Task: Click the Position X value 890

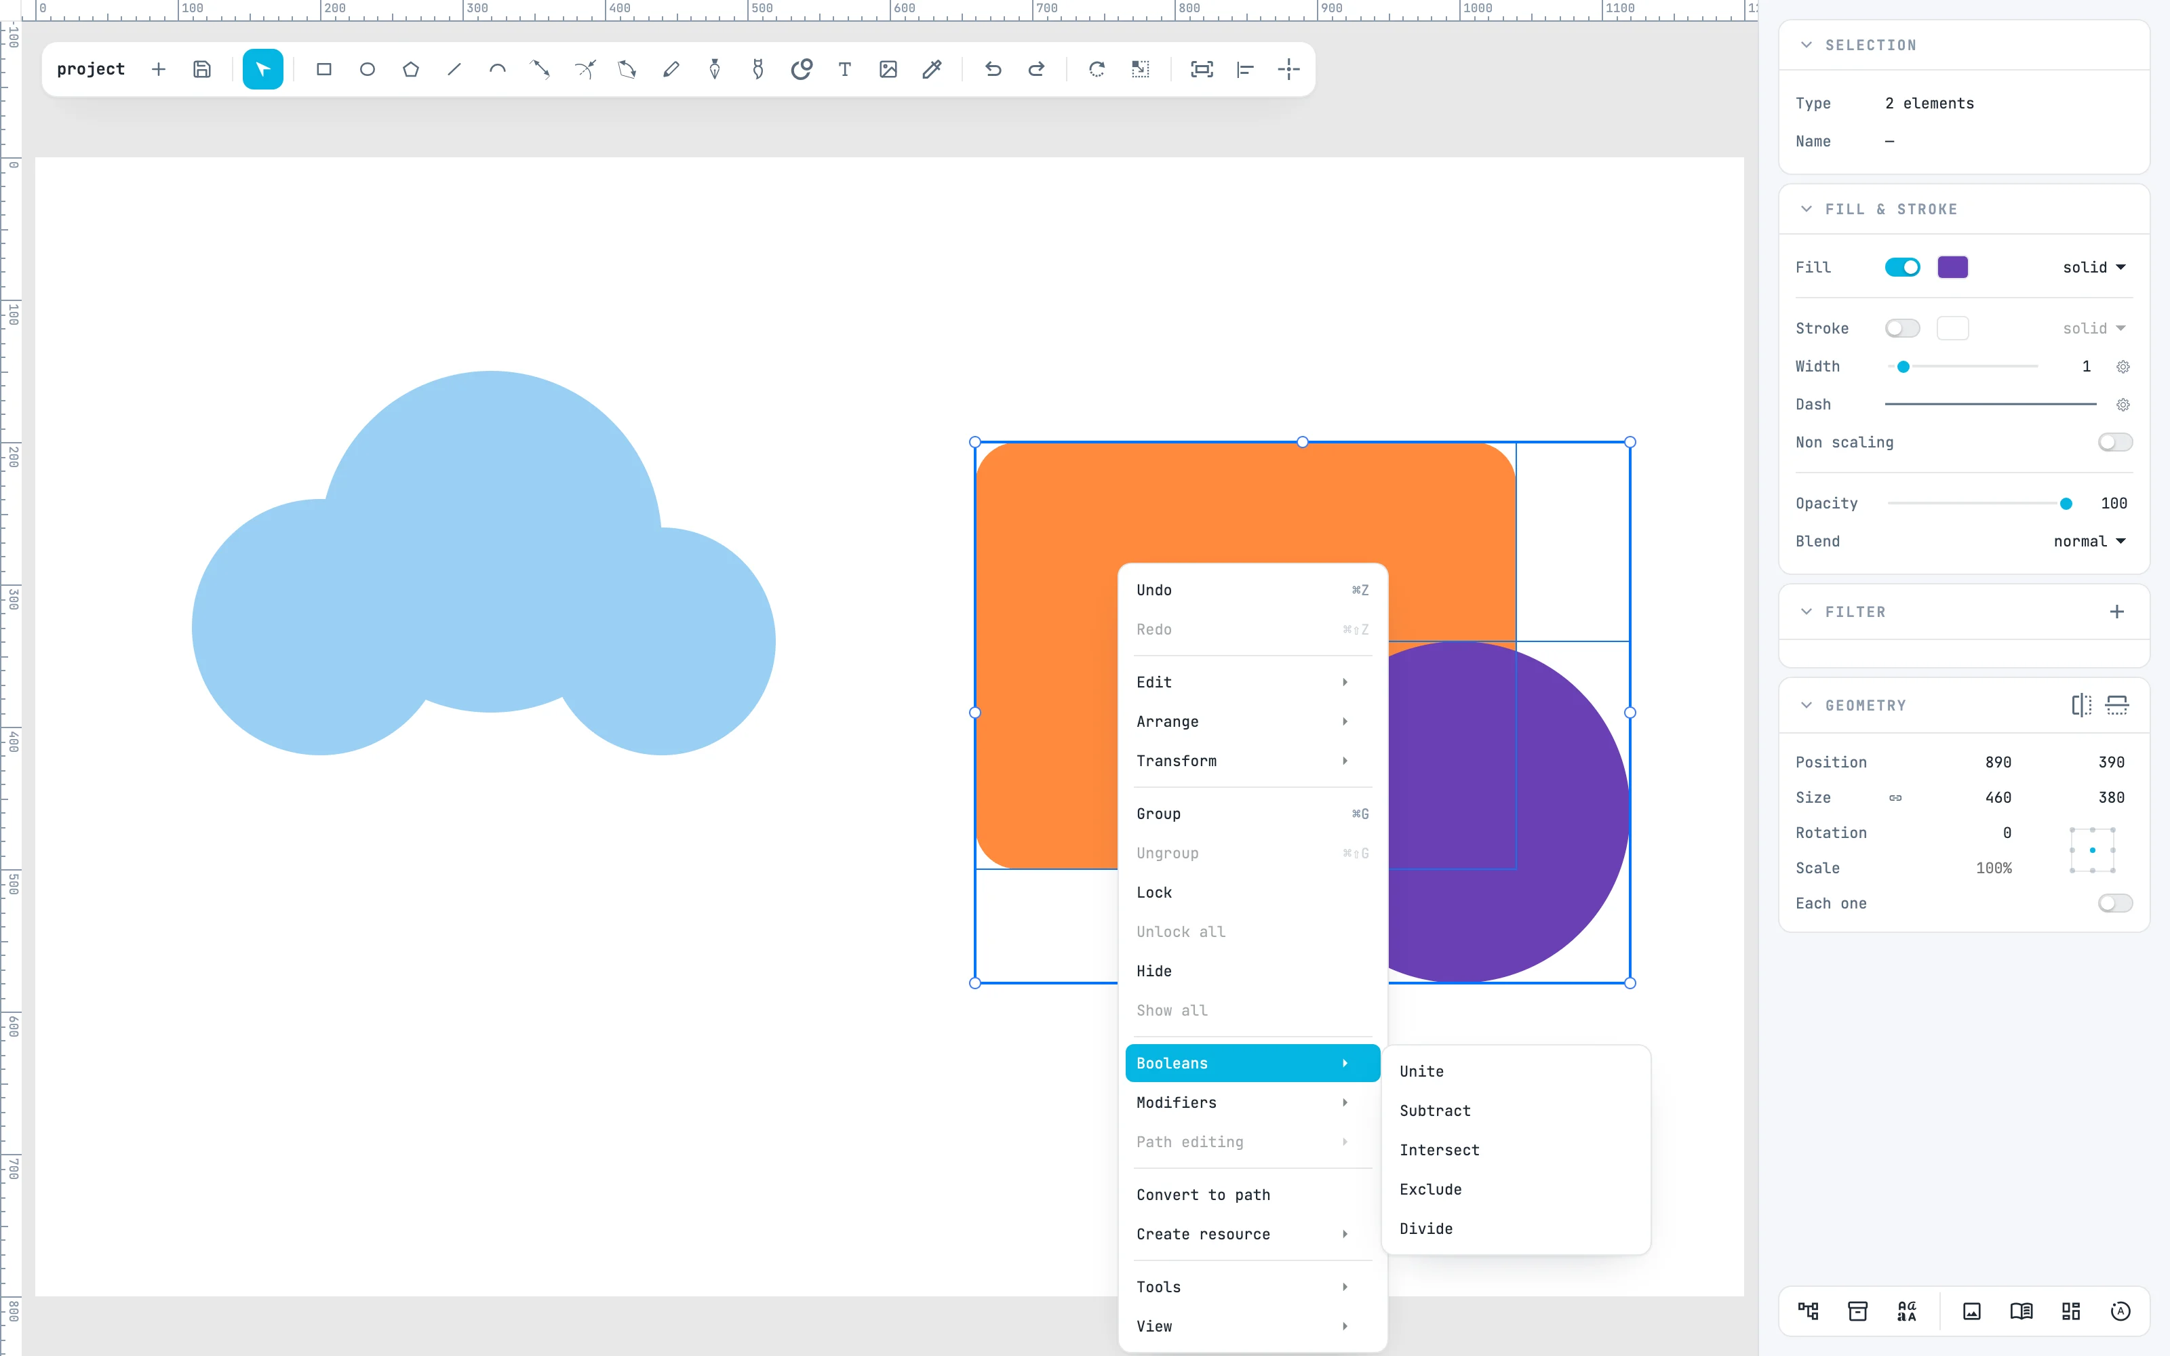Action: pos(1997,762)
